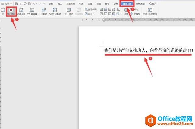
Task: Click the save icon in quick access toolbar
Action: tap(16, 4)
